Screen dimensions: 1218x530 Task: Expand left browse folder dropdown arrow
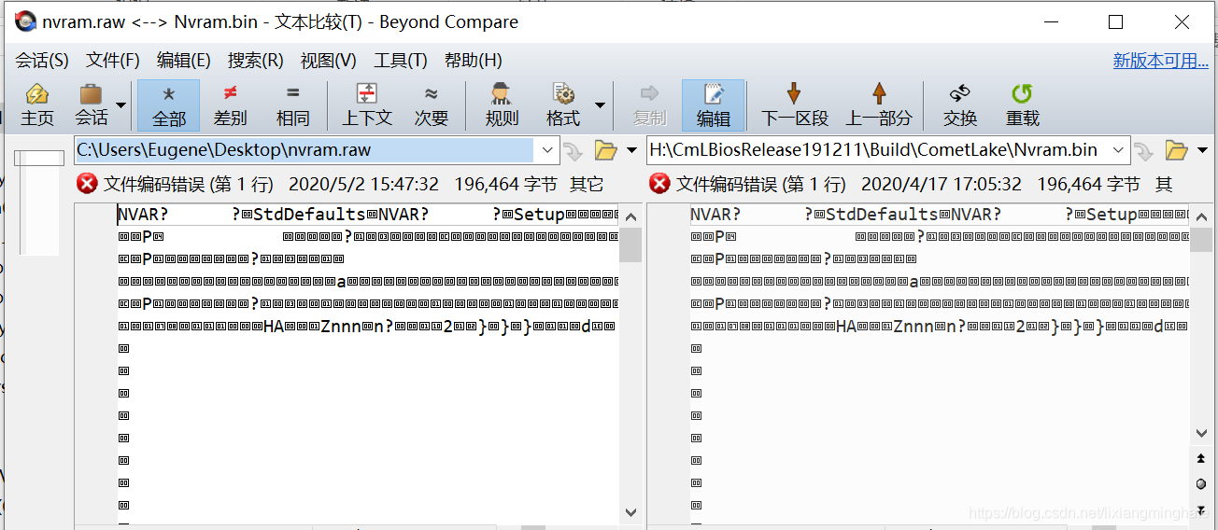coord(631,150)
